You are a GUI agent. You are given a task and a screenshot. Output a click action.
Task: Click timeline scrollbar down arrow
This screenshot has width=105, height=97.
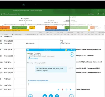coord(104,30)
